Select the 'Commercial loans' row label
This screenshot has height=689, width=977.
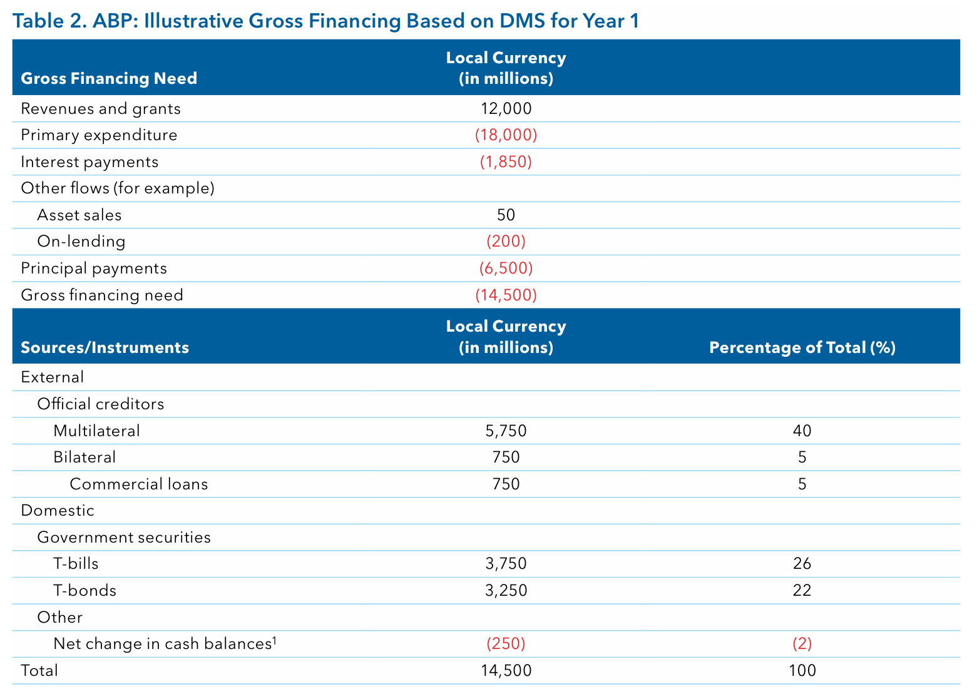(138, 484)
